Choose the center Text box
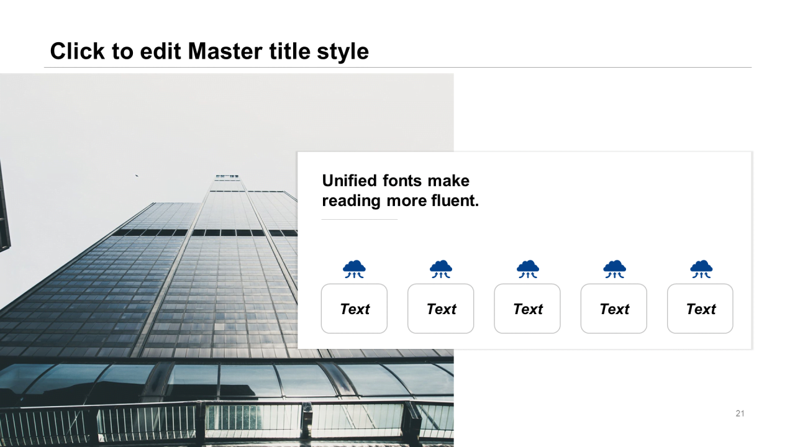The width and height of the screenshot is (795, 447). (x=527, y=309)
